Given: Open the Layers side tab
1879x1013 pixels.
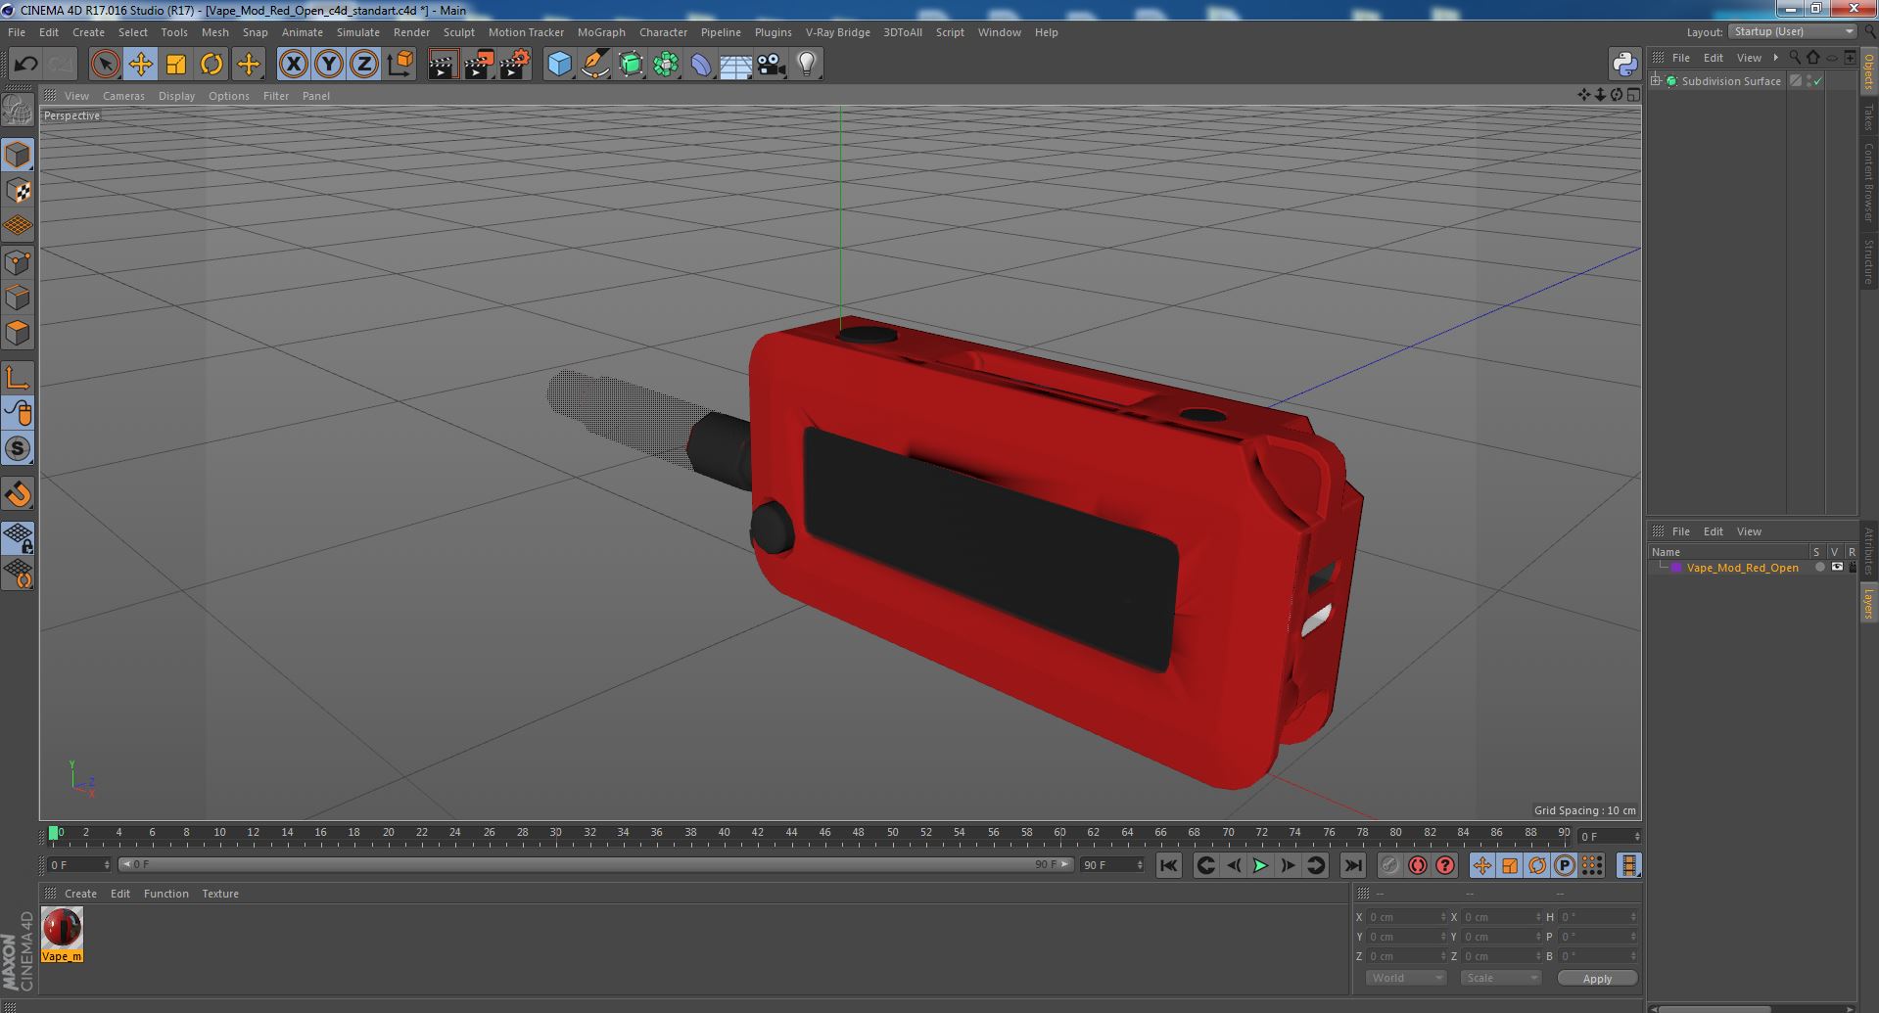Looking at the screenshot, I should point(1868,603).
